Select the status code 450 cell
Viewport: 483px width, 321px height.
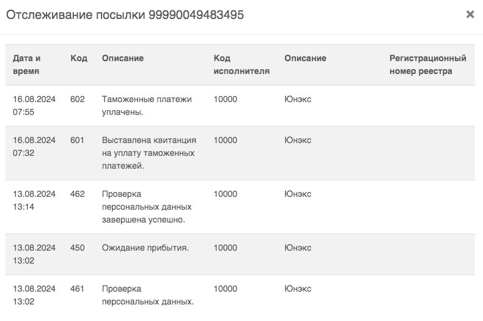(78, 248)
